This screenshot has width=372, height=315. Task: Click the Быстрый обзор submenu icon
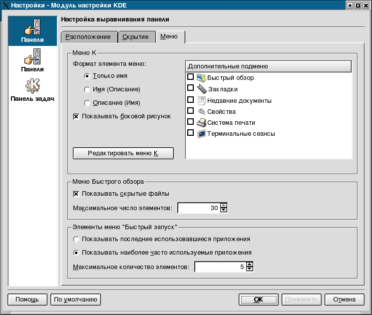click(x=201, y=77)
